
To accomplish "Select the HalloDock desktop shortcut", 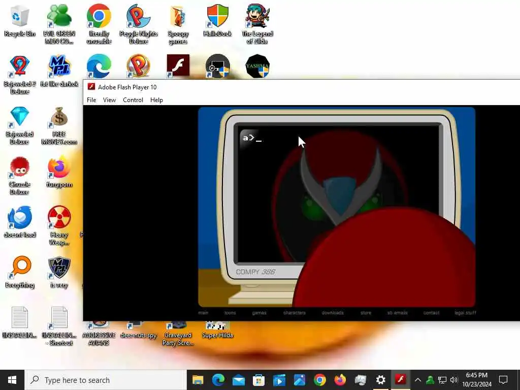I will pyautogui.click(x=217, y=20).
